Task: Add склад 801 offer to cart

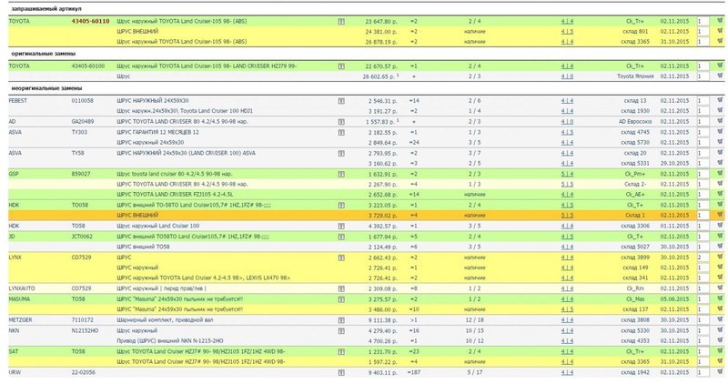Action: point(720,32)
